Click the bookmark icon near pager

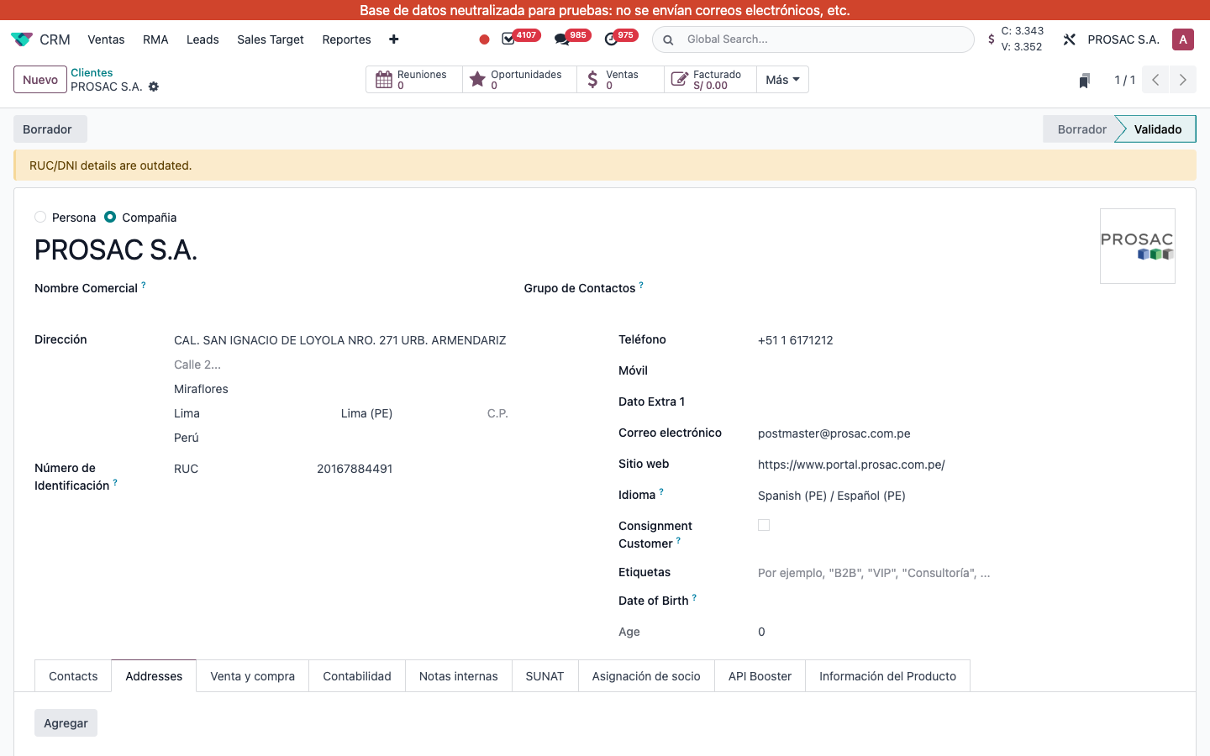pyautogui.click(x=1084, y=81)
